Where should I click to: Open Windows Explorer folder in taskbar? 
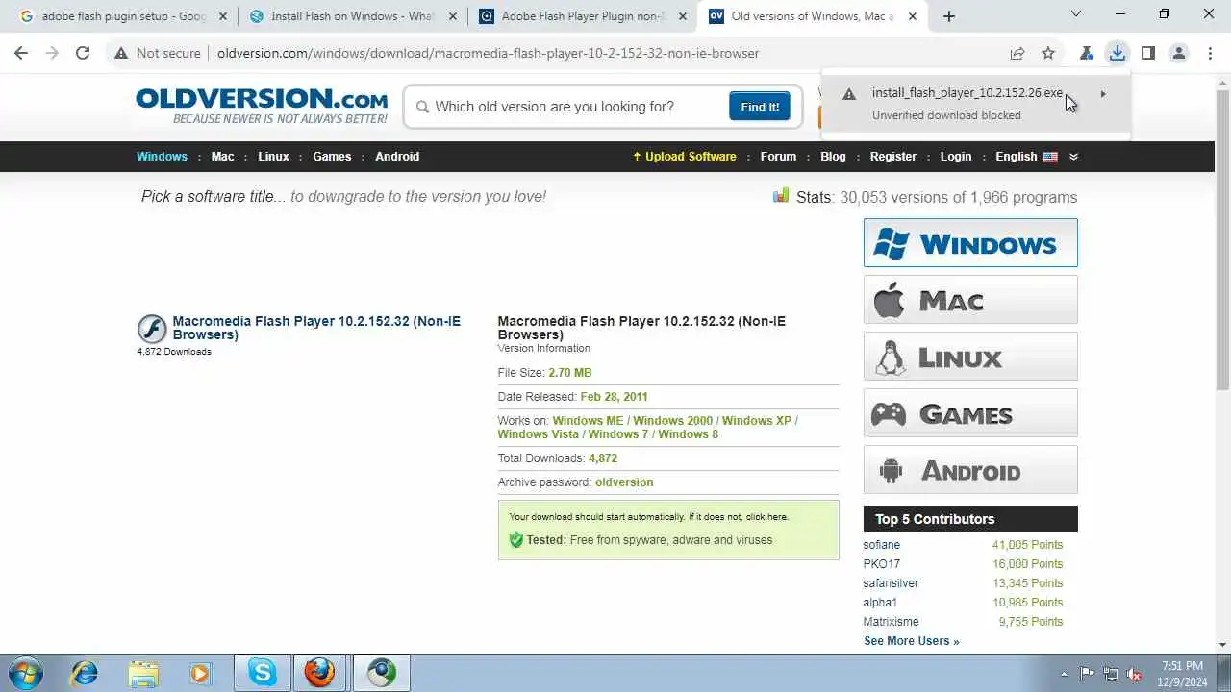coord(142,673)
